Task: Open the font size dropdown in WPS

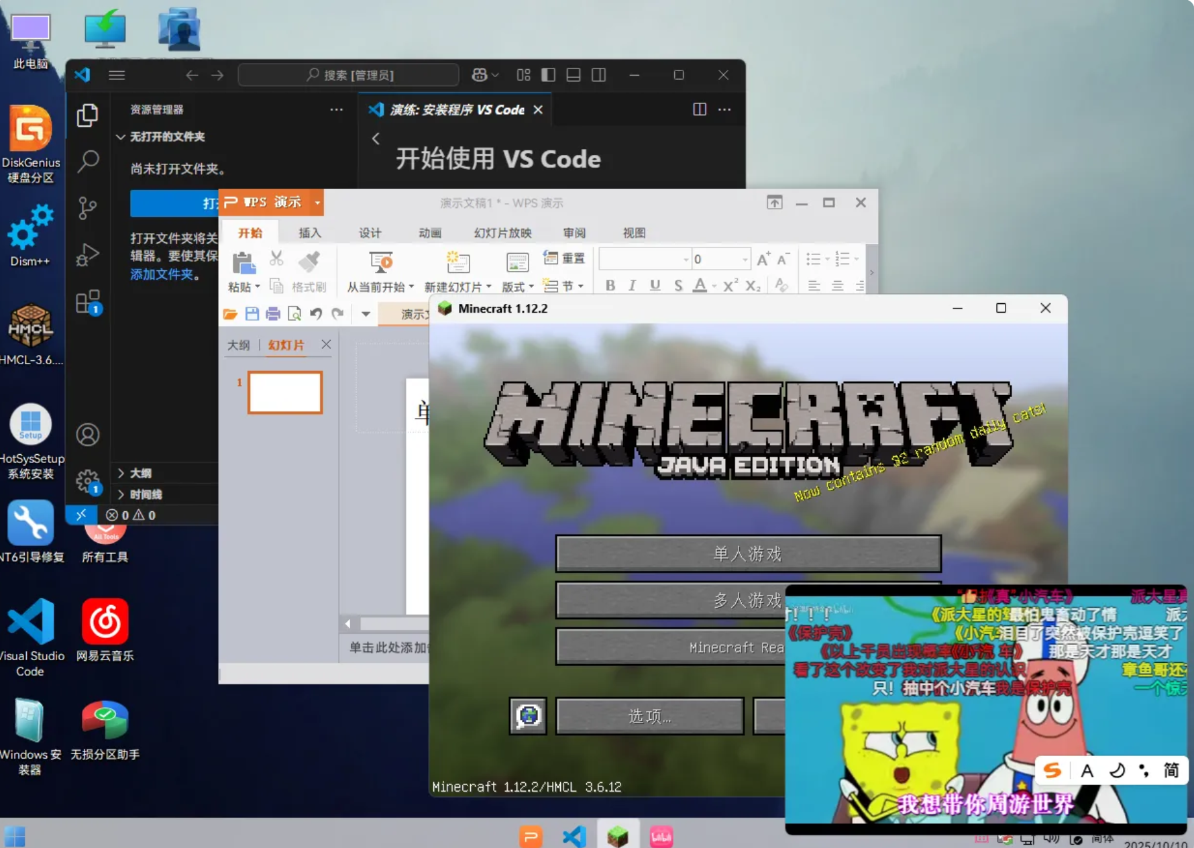Action: coord(745,258)
